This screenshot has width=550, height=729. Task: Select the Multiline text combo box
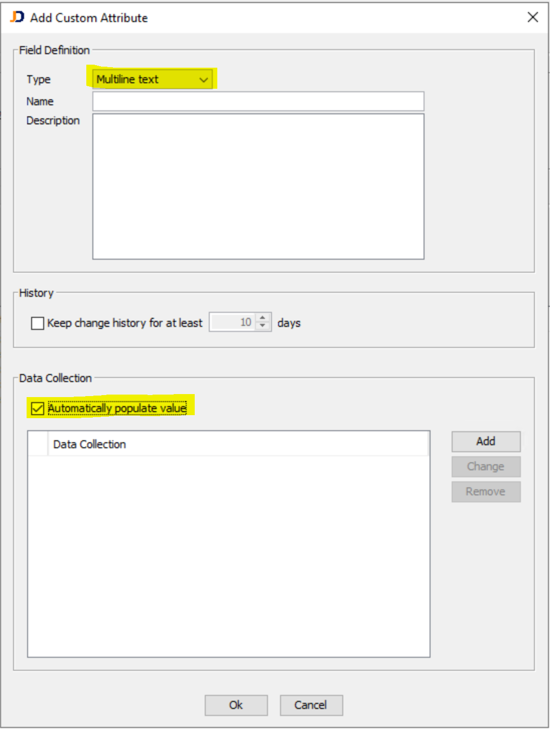(x=146, y=79)
